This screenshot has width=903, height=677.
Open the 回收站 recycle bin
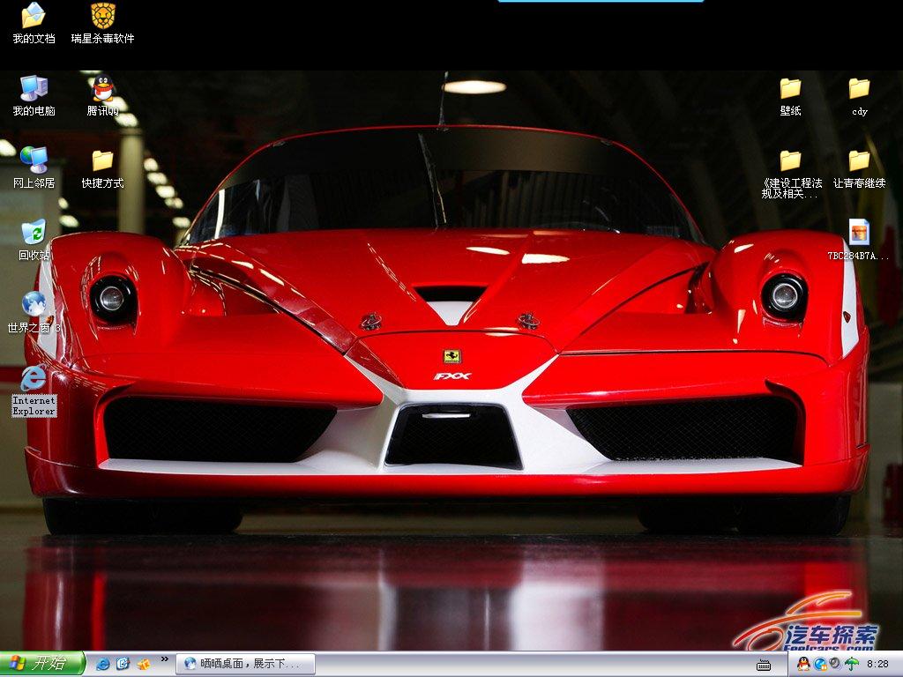(x=34, y=234)
